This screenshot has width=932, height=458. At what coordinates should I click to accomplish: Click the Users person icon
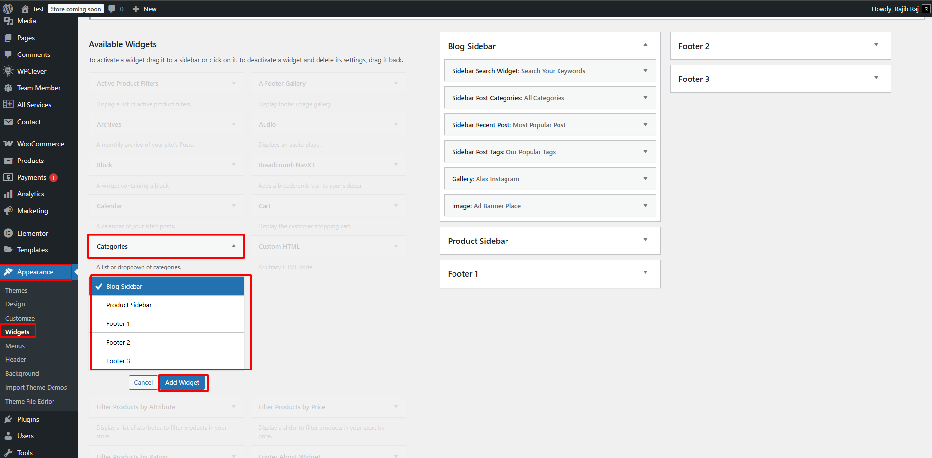(x=8, y=436)
